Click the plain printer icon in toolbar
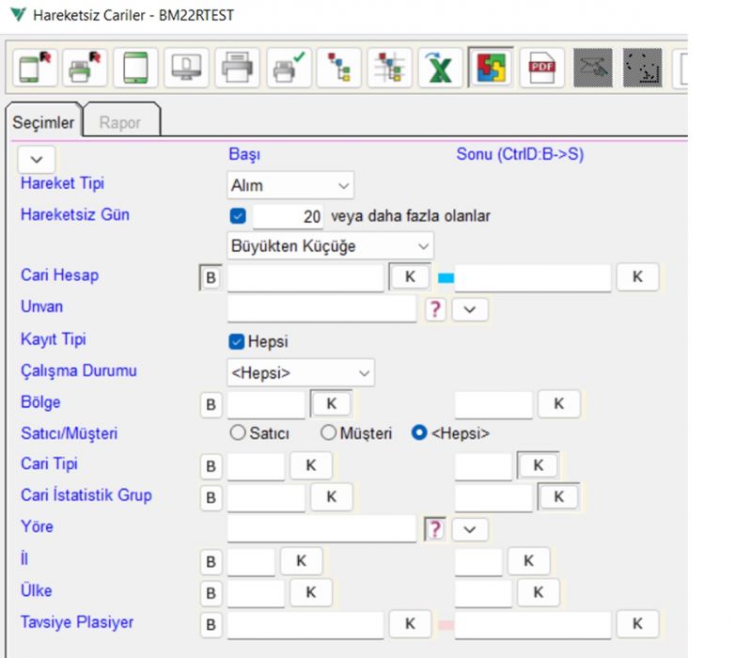The height and width of the screenshot is (658, 735). pos(237,69)
